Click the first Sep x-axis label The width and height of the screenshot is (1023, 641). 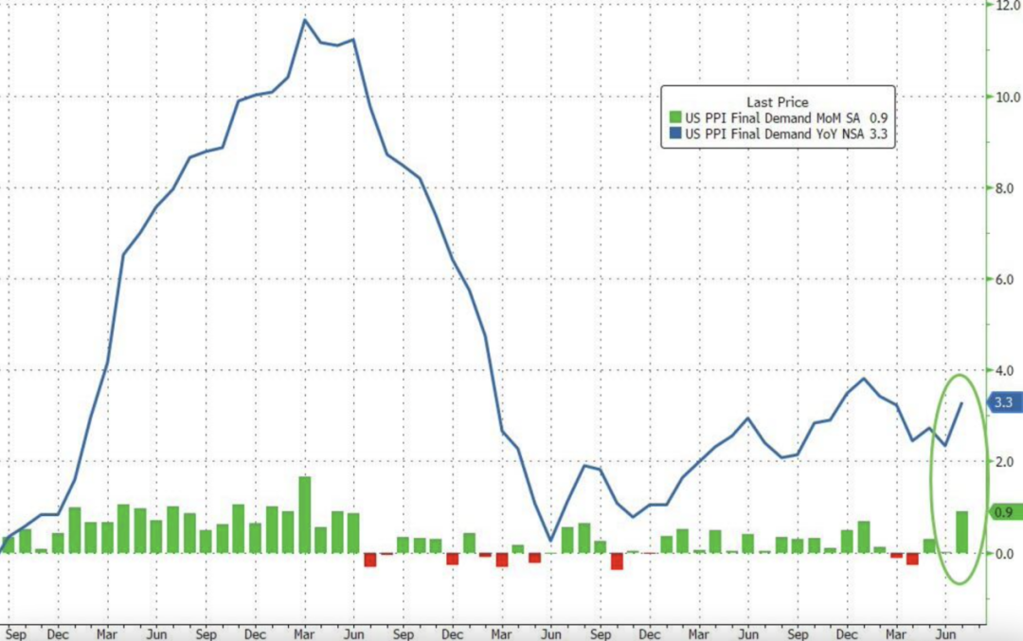pos(16,634)
